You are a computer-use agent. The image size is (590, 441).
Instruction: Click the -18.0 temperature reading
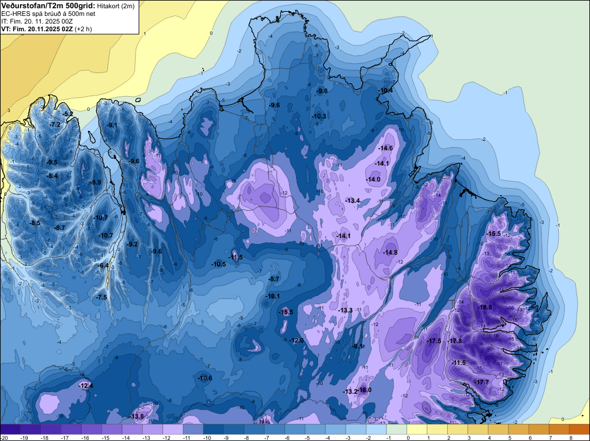365,390
